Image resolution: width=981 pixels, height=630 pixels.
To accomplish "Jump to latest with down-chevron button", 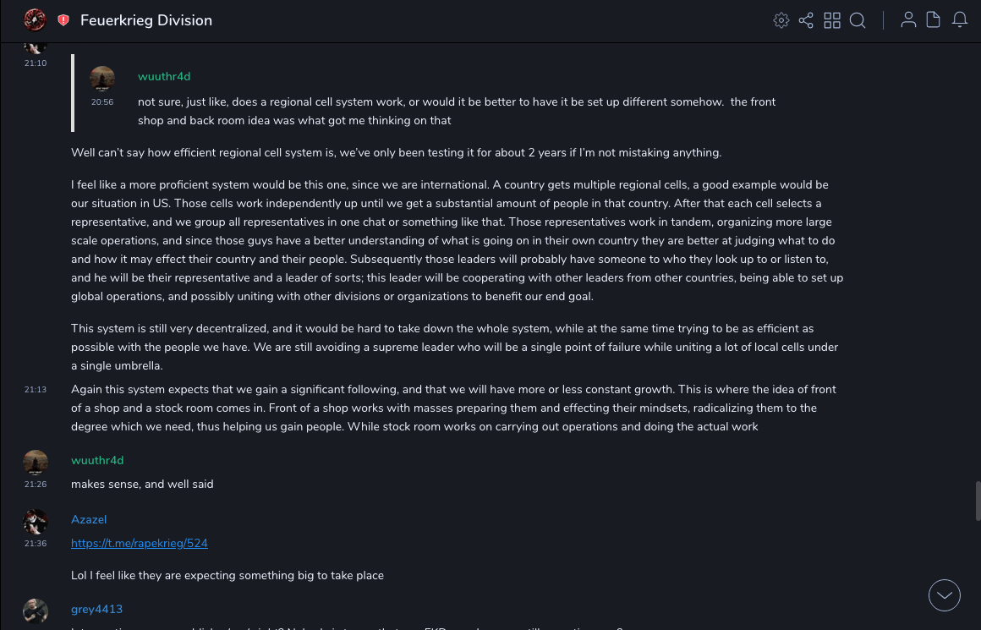I will point(945,595).
